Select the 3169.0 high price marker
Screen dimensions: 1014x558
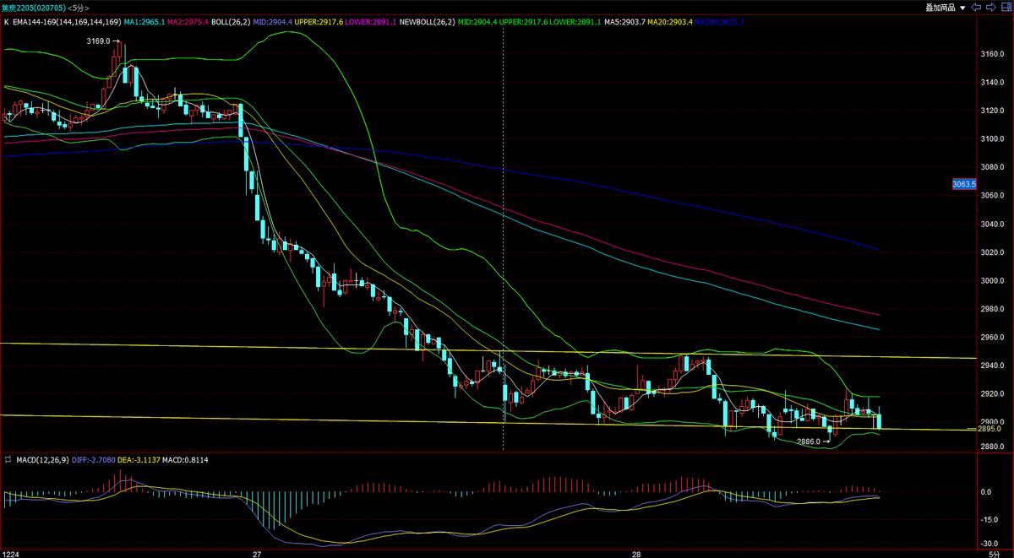pos(99,41)
